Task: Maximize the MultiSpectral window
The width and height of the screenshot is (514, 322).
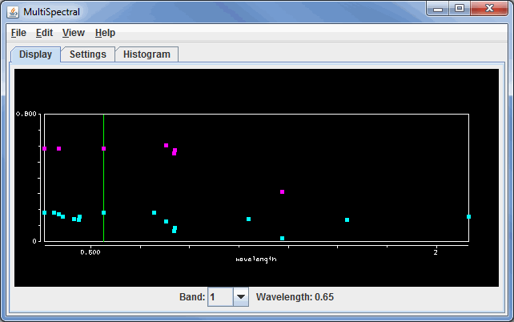Action: tap(459, 9)
